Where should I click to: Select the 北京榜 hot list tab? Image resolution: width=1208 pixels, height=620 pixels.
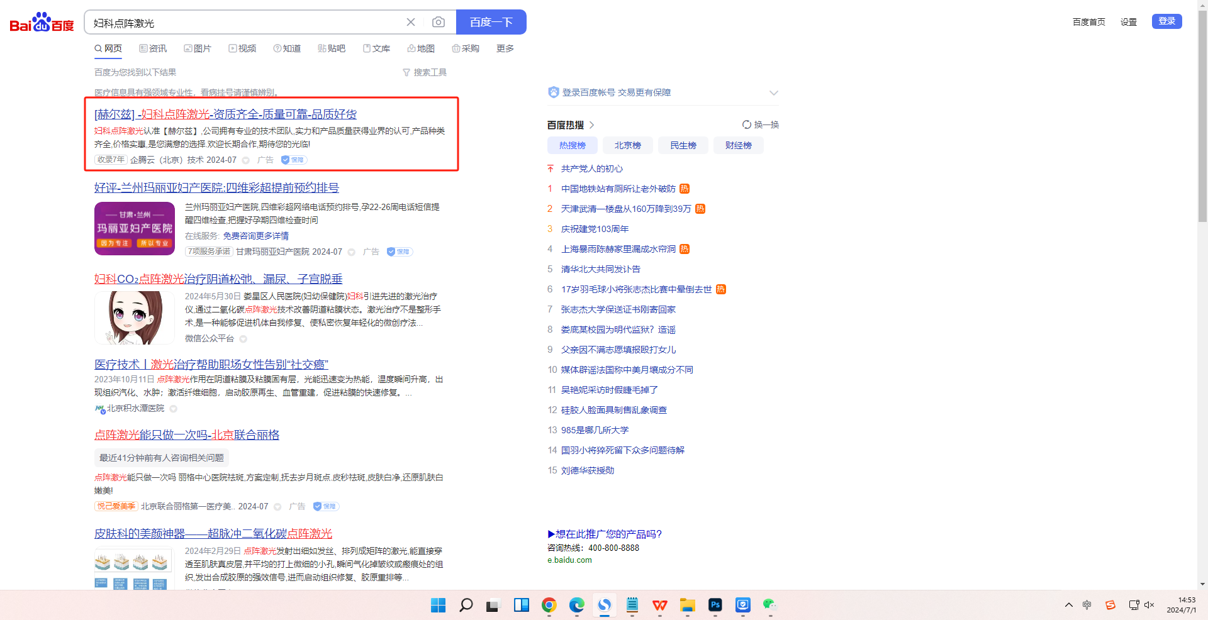click(x=627, y=145)
